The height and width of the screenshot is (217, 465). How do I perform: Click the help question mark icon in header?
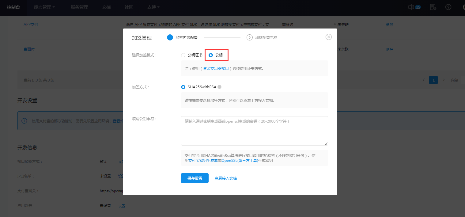click(448, 7)
